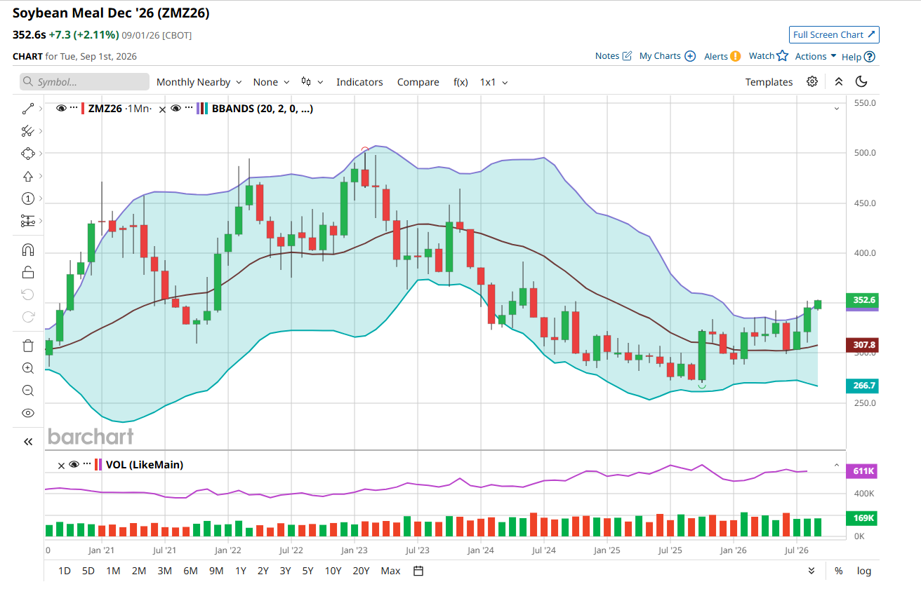Select the 5Y time range tab

click(307, 571)
